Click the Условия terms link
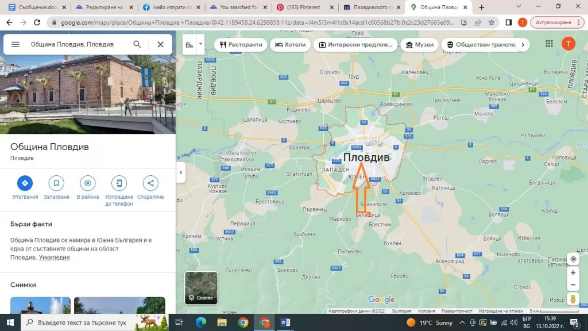Screen dimensions: 588x331 tap(426, 311)
